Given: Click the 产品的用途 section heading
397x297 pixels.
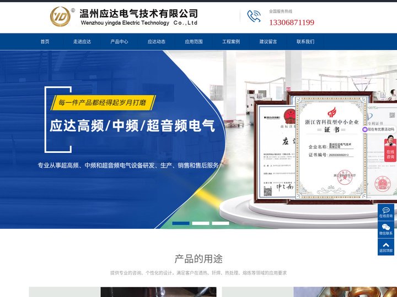Looking at the screenshot, I should tap(198, 259).
